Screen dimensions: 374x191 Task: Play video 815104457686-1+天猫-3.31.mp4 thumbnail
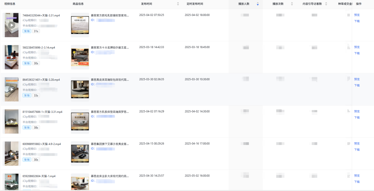pyautogui.click(x=12, y=121)
